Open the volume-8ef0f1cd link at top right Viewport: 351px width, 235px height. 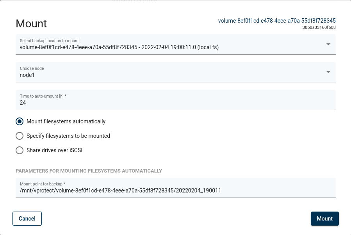277,21
